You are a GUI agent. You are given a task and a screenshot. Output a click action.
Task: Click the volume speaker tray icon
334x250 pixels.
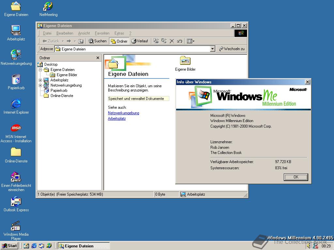(x=309, y=246)
